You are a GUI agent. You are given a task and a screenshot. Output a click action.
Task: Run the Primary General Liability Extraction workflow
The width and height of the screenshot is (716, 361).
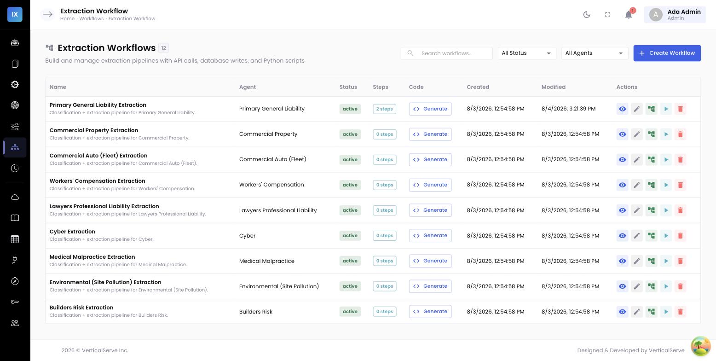coord(666,109)
